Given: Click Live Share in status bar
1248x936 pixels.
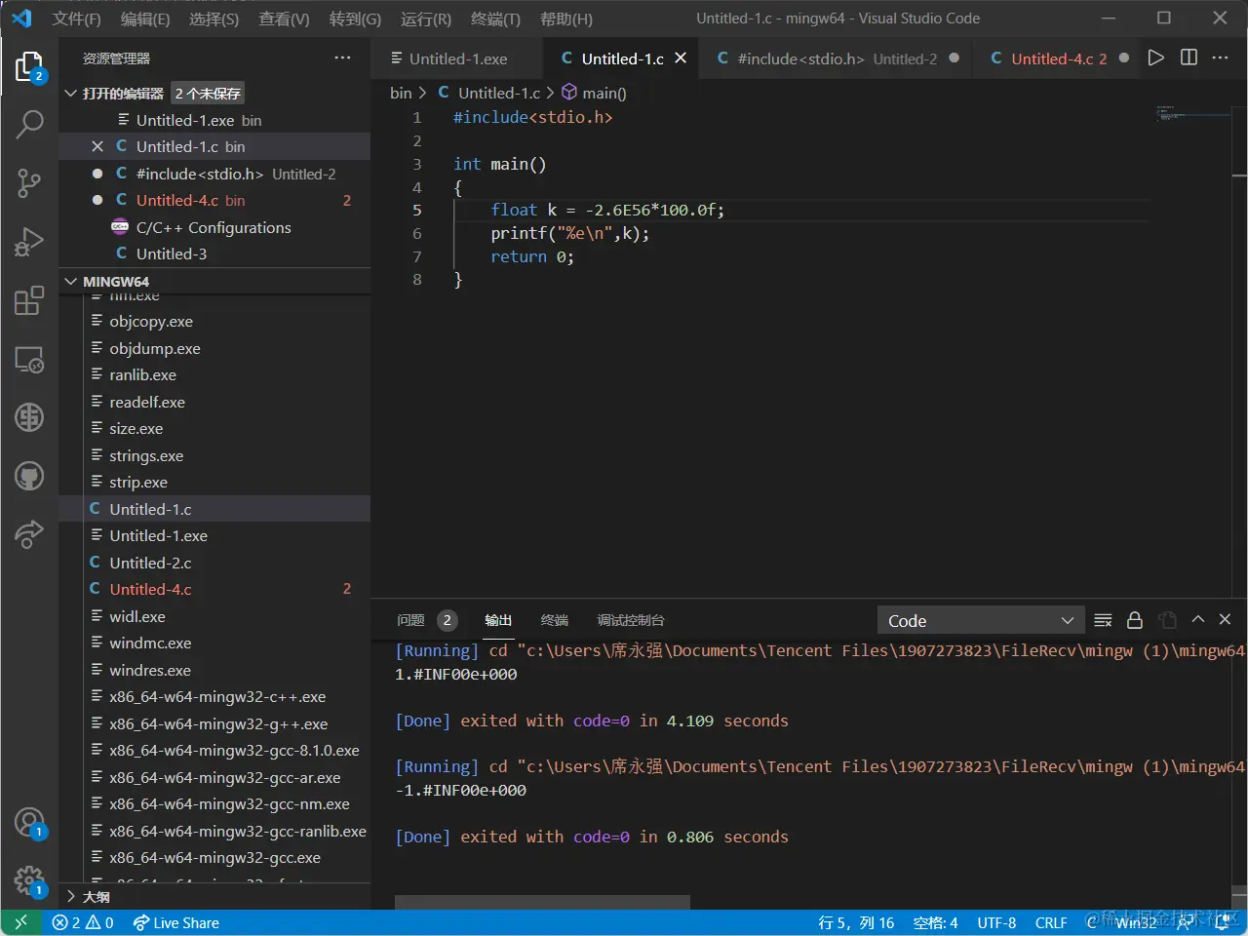Looking at the screenshot, I should (x=175, y=922).
